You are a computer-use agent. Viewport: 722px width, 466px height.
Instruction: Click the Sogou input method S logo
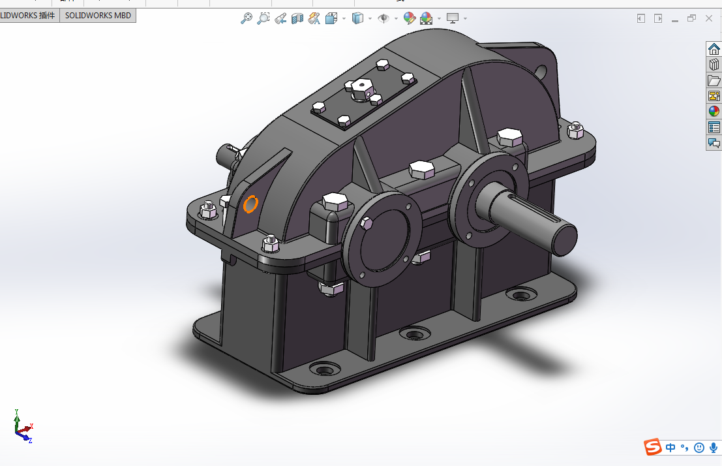(x=652, y=447)
